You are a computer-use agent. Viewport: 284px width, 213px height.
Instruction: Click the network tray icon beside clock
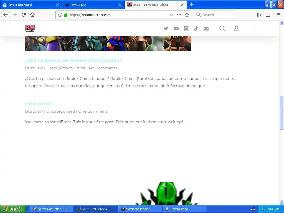tap(263, 209)
